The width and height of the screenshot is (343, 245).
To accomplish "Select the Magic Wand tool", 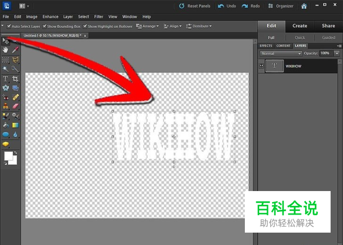I will point(5,69).
